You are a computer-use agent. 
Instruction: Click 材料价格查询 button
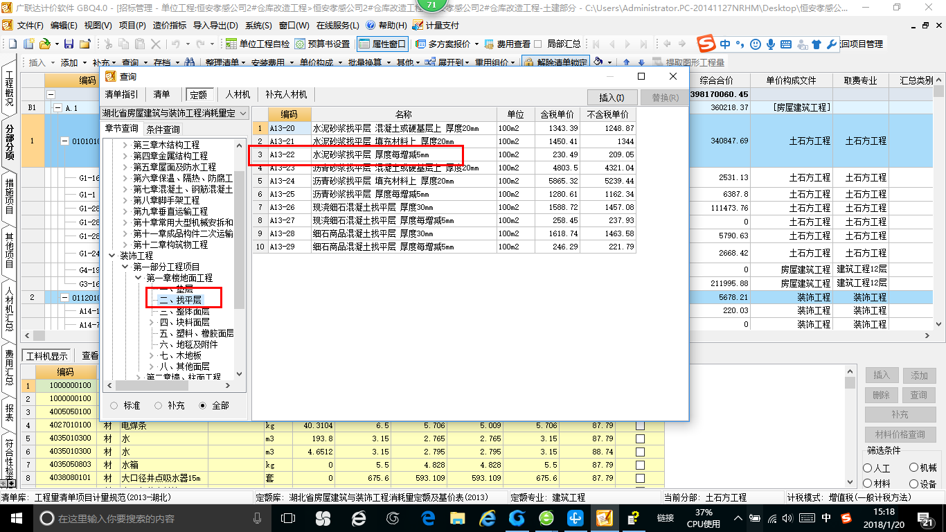[x=900, y=434]
